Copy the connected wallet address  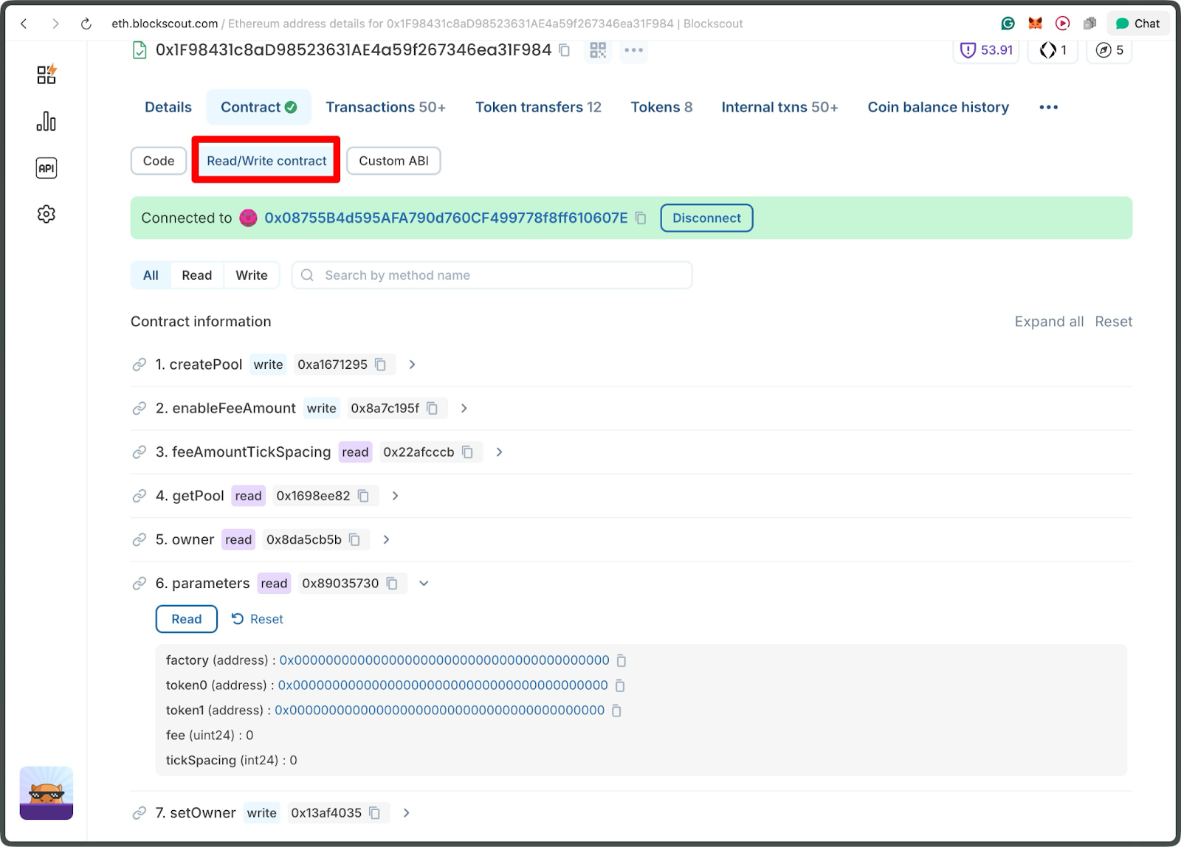pyautogui.click(x=639, y=218)
